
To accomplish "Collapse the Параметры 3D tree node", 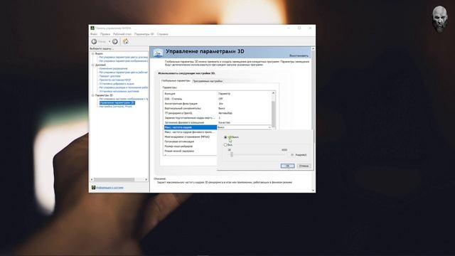I will pos(93,95).
